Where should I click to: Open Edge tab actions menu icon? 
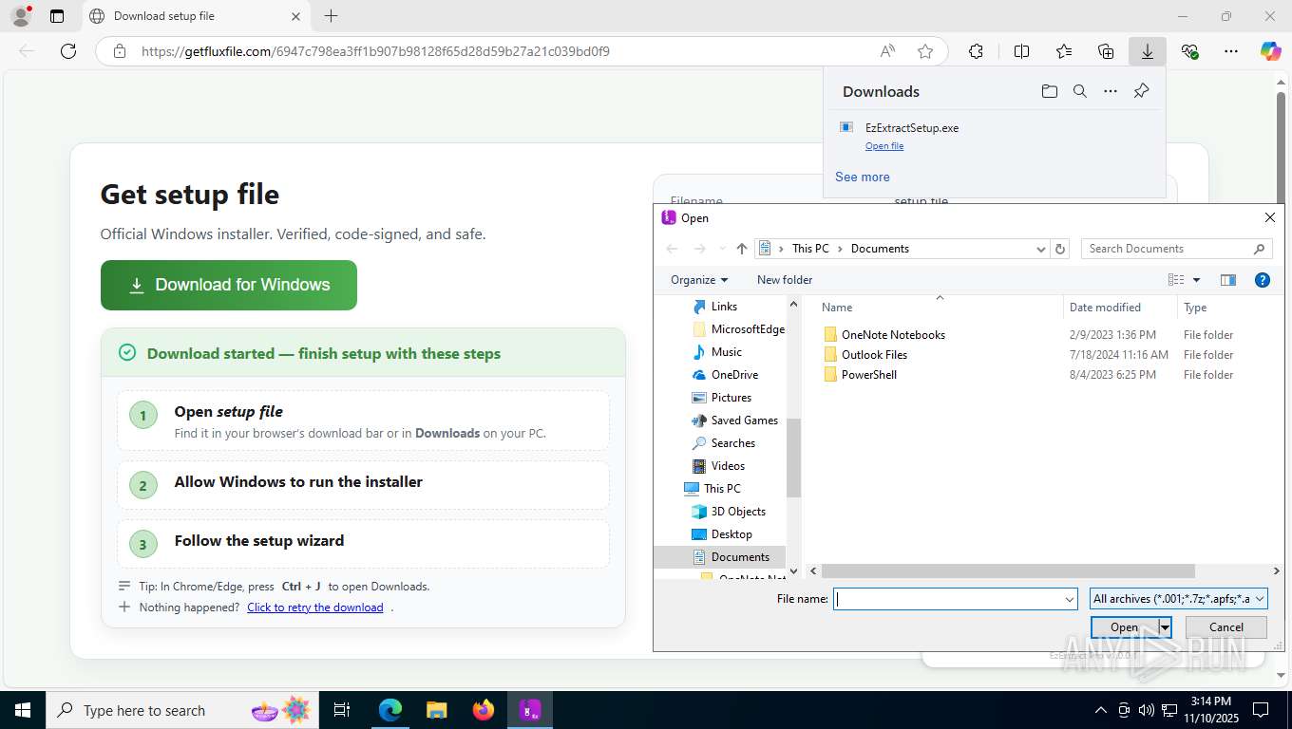click(57, 16)
